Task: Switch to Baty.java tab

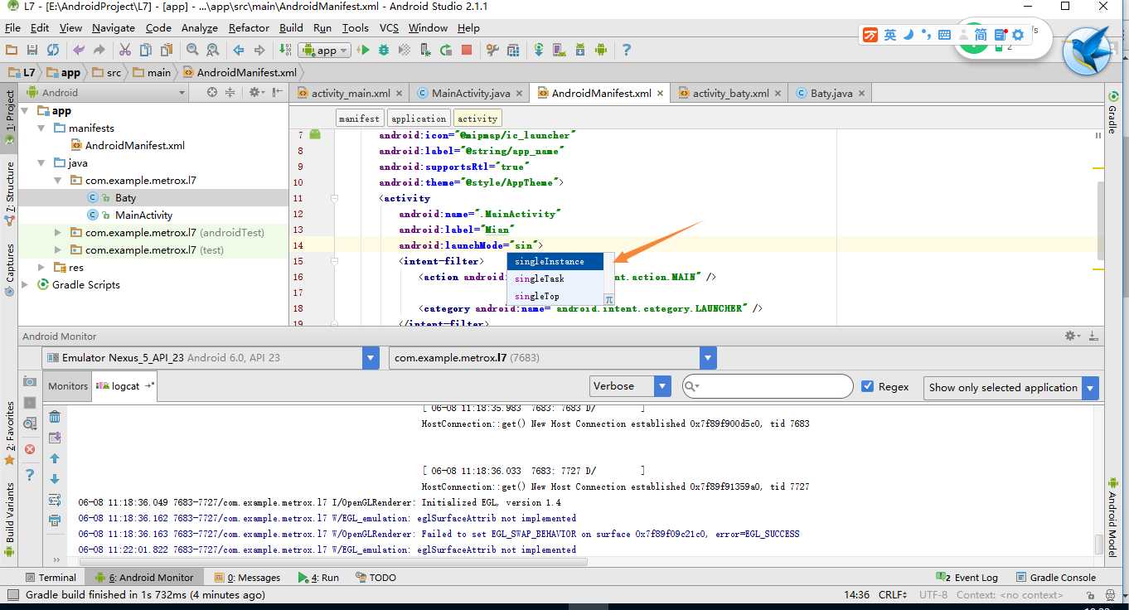Action: tap(831, 94)
